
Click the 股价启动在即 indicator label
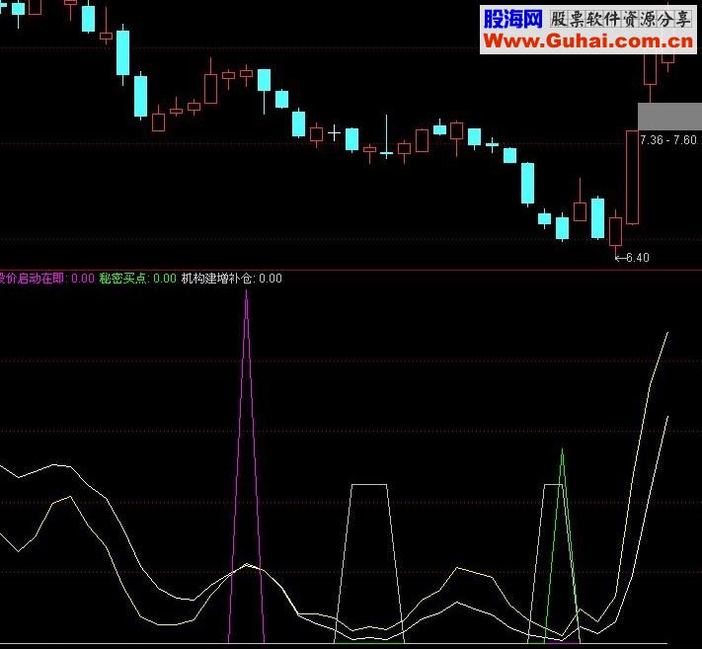click(47, 279)
